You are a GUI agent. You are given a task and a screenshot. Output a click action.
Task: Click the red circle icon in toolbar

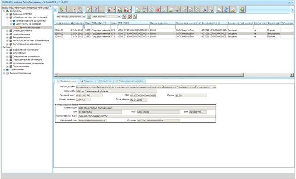[x=158, y=9]
